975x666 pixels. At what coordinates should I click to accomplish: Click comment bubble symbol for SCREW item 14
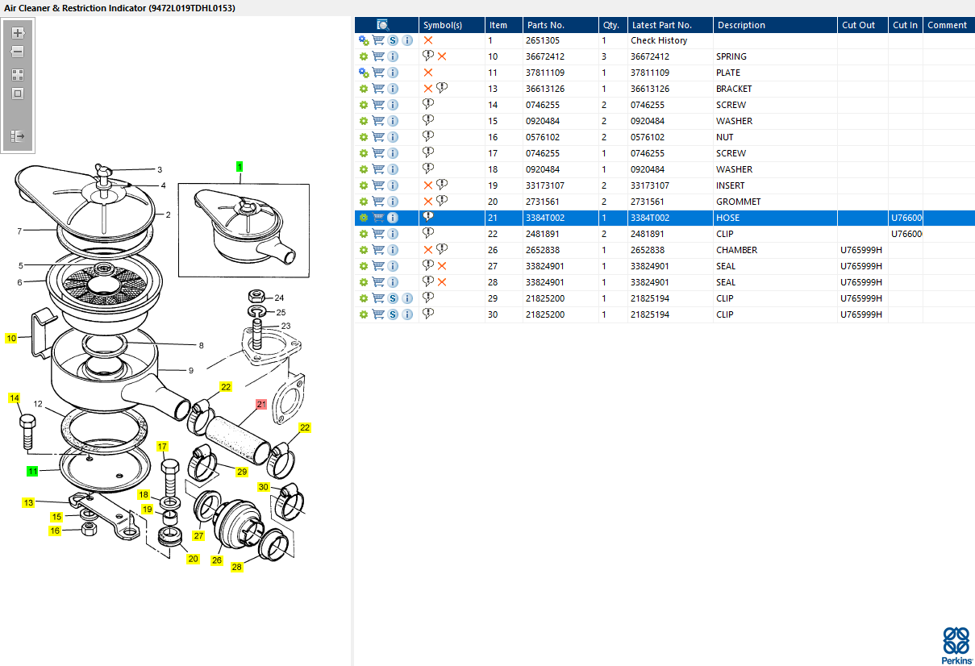[x=428, y=104]
